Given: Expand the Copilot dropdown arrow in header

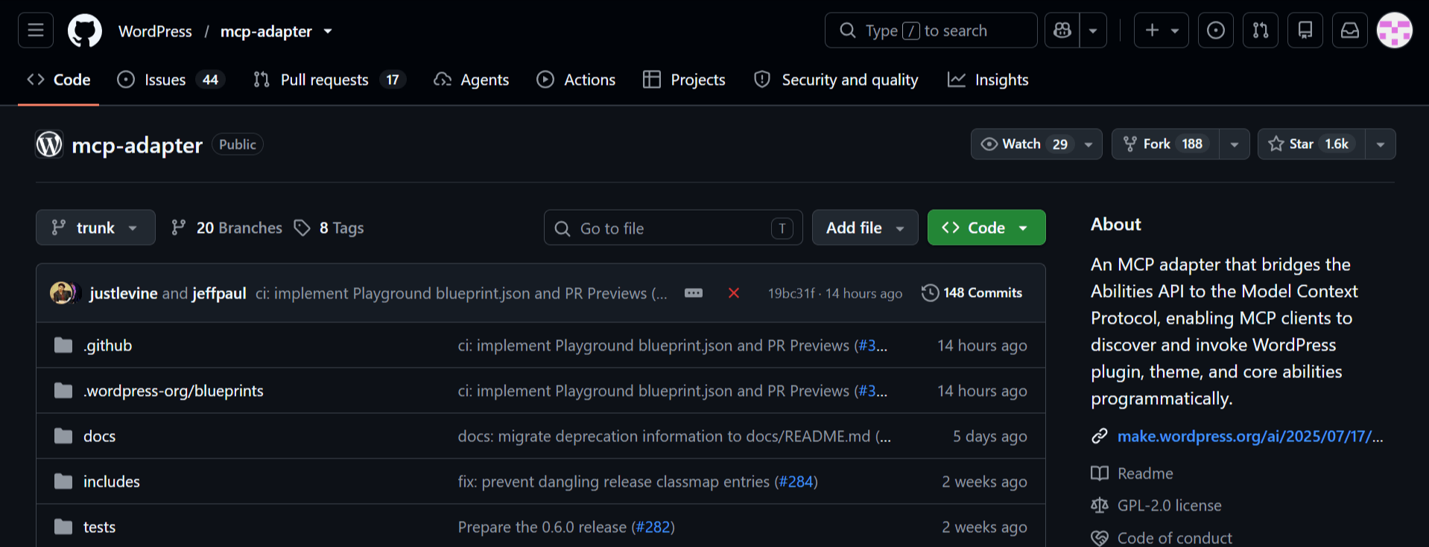Looking at the screenshot, I should [x=1093, y=31].
